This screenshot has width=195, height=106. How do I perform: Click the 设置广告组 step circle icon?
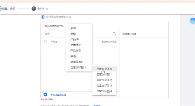[x=1, y=9]
